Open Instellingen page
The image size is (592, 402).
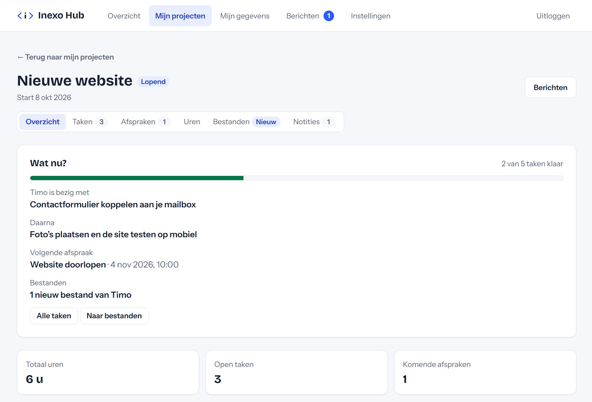tap(371, 16)
